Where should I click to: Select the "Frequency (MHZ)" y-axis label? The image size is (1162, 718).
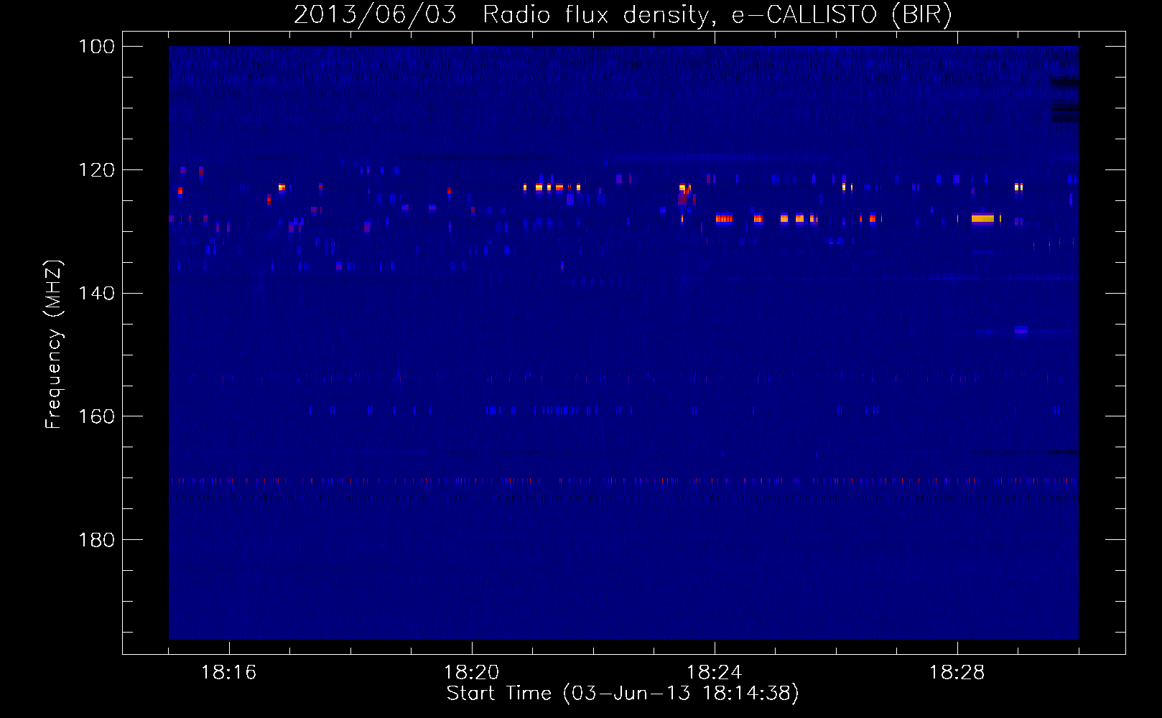pyautogui.click(x=54, y=344)
